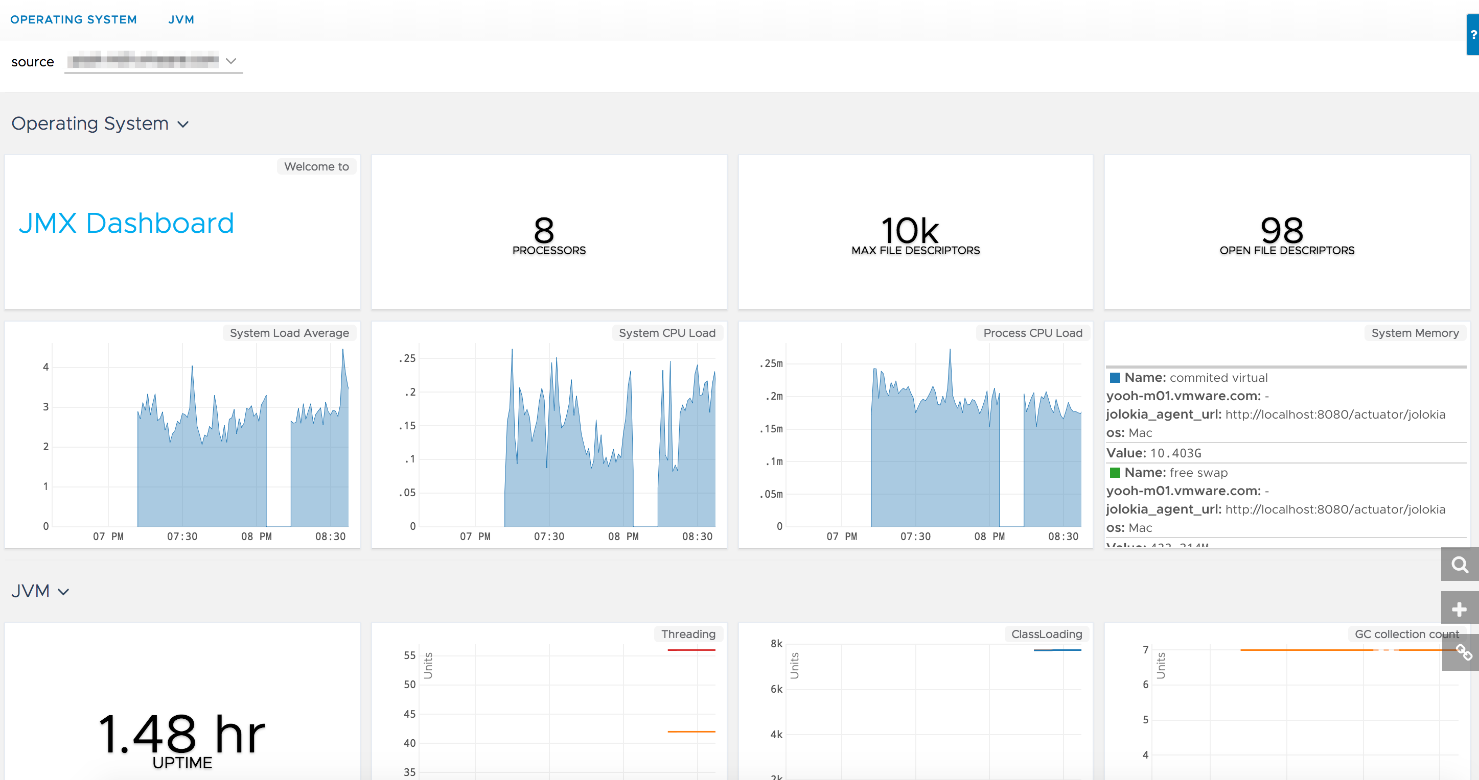Viewport: 1479px width, 780px height.
Task: Click the green free swap color swatch
Action: tap(1115, 473)
